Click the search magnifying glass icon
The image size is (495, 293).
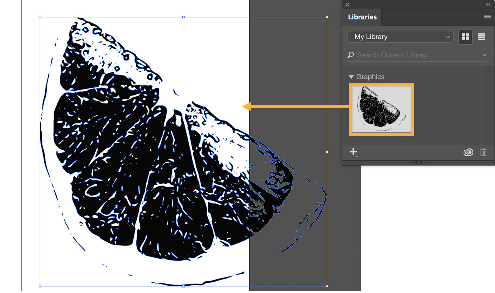350,55
